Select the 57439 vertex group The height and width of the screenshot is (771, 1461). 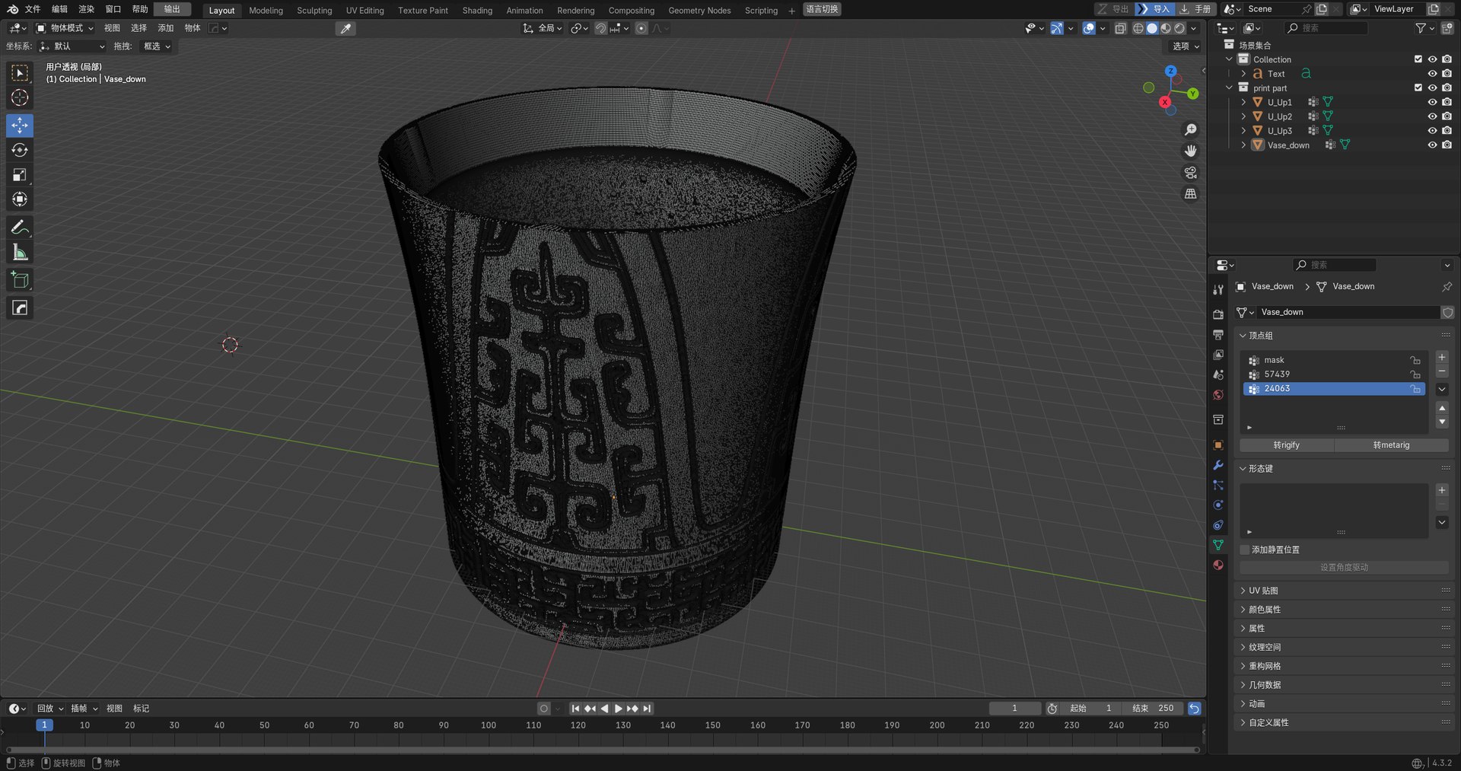1335,374
